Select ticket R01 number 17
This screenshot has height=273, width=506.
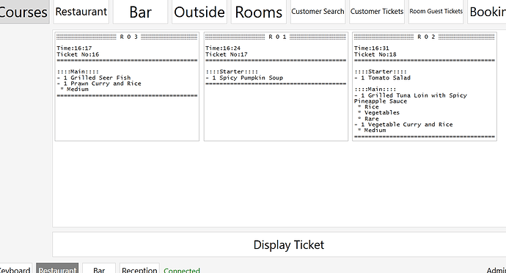[276, 87]
